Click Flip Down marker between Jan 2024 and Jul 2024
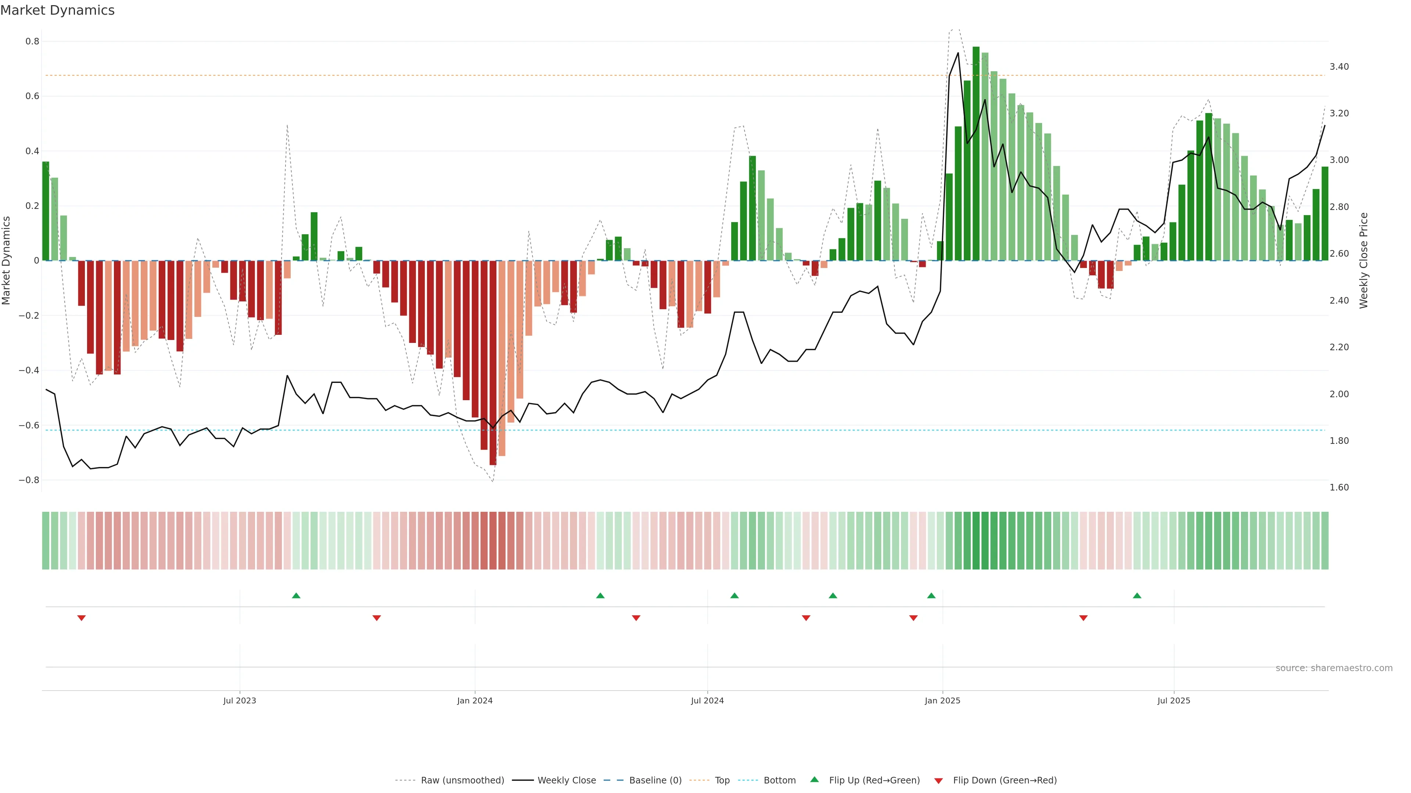 pos(636,618)
